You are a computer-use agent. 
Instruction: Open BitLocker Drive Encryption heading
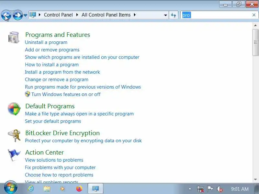point(62,133)
